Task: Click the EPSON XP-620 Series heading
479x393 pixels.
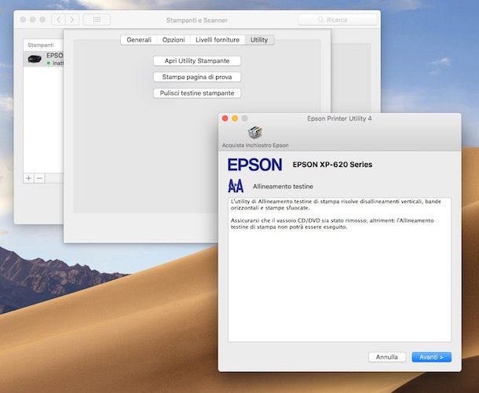Action: [x=332, y=165]
